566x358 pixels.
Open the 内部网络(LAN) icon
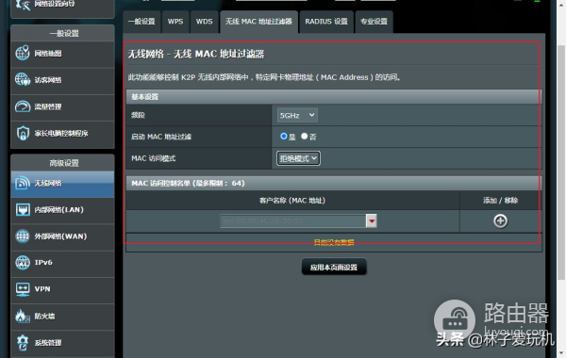(23, 209)
